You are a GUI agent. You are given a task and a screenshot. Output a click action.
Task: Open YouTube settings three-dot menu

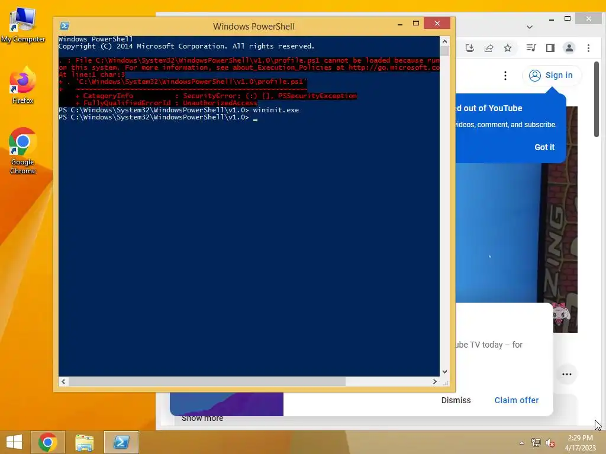click(x=505, y=76)
